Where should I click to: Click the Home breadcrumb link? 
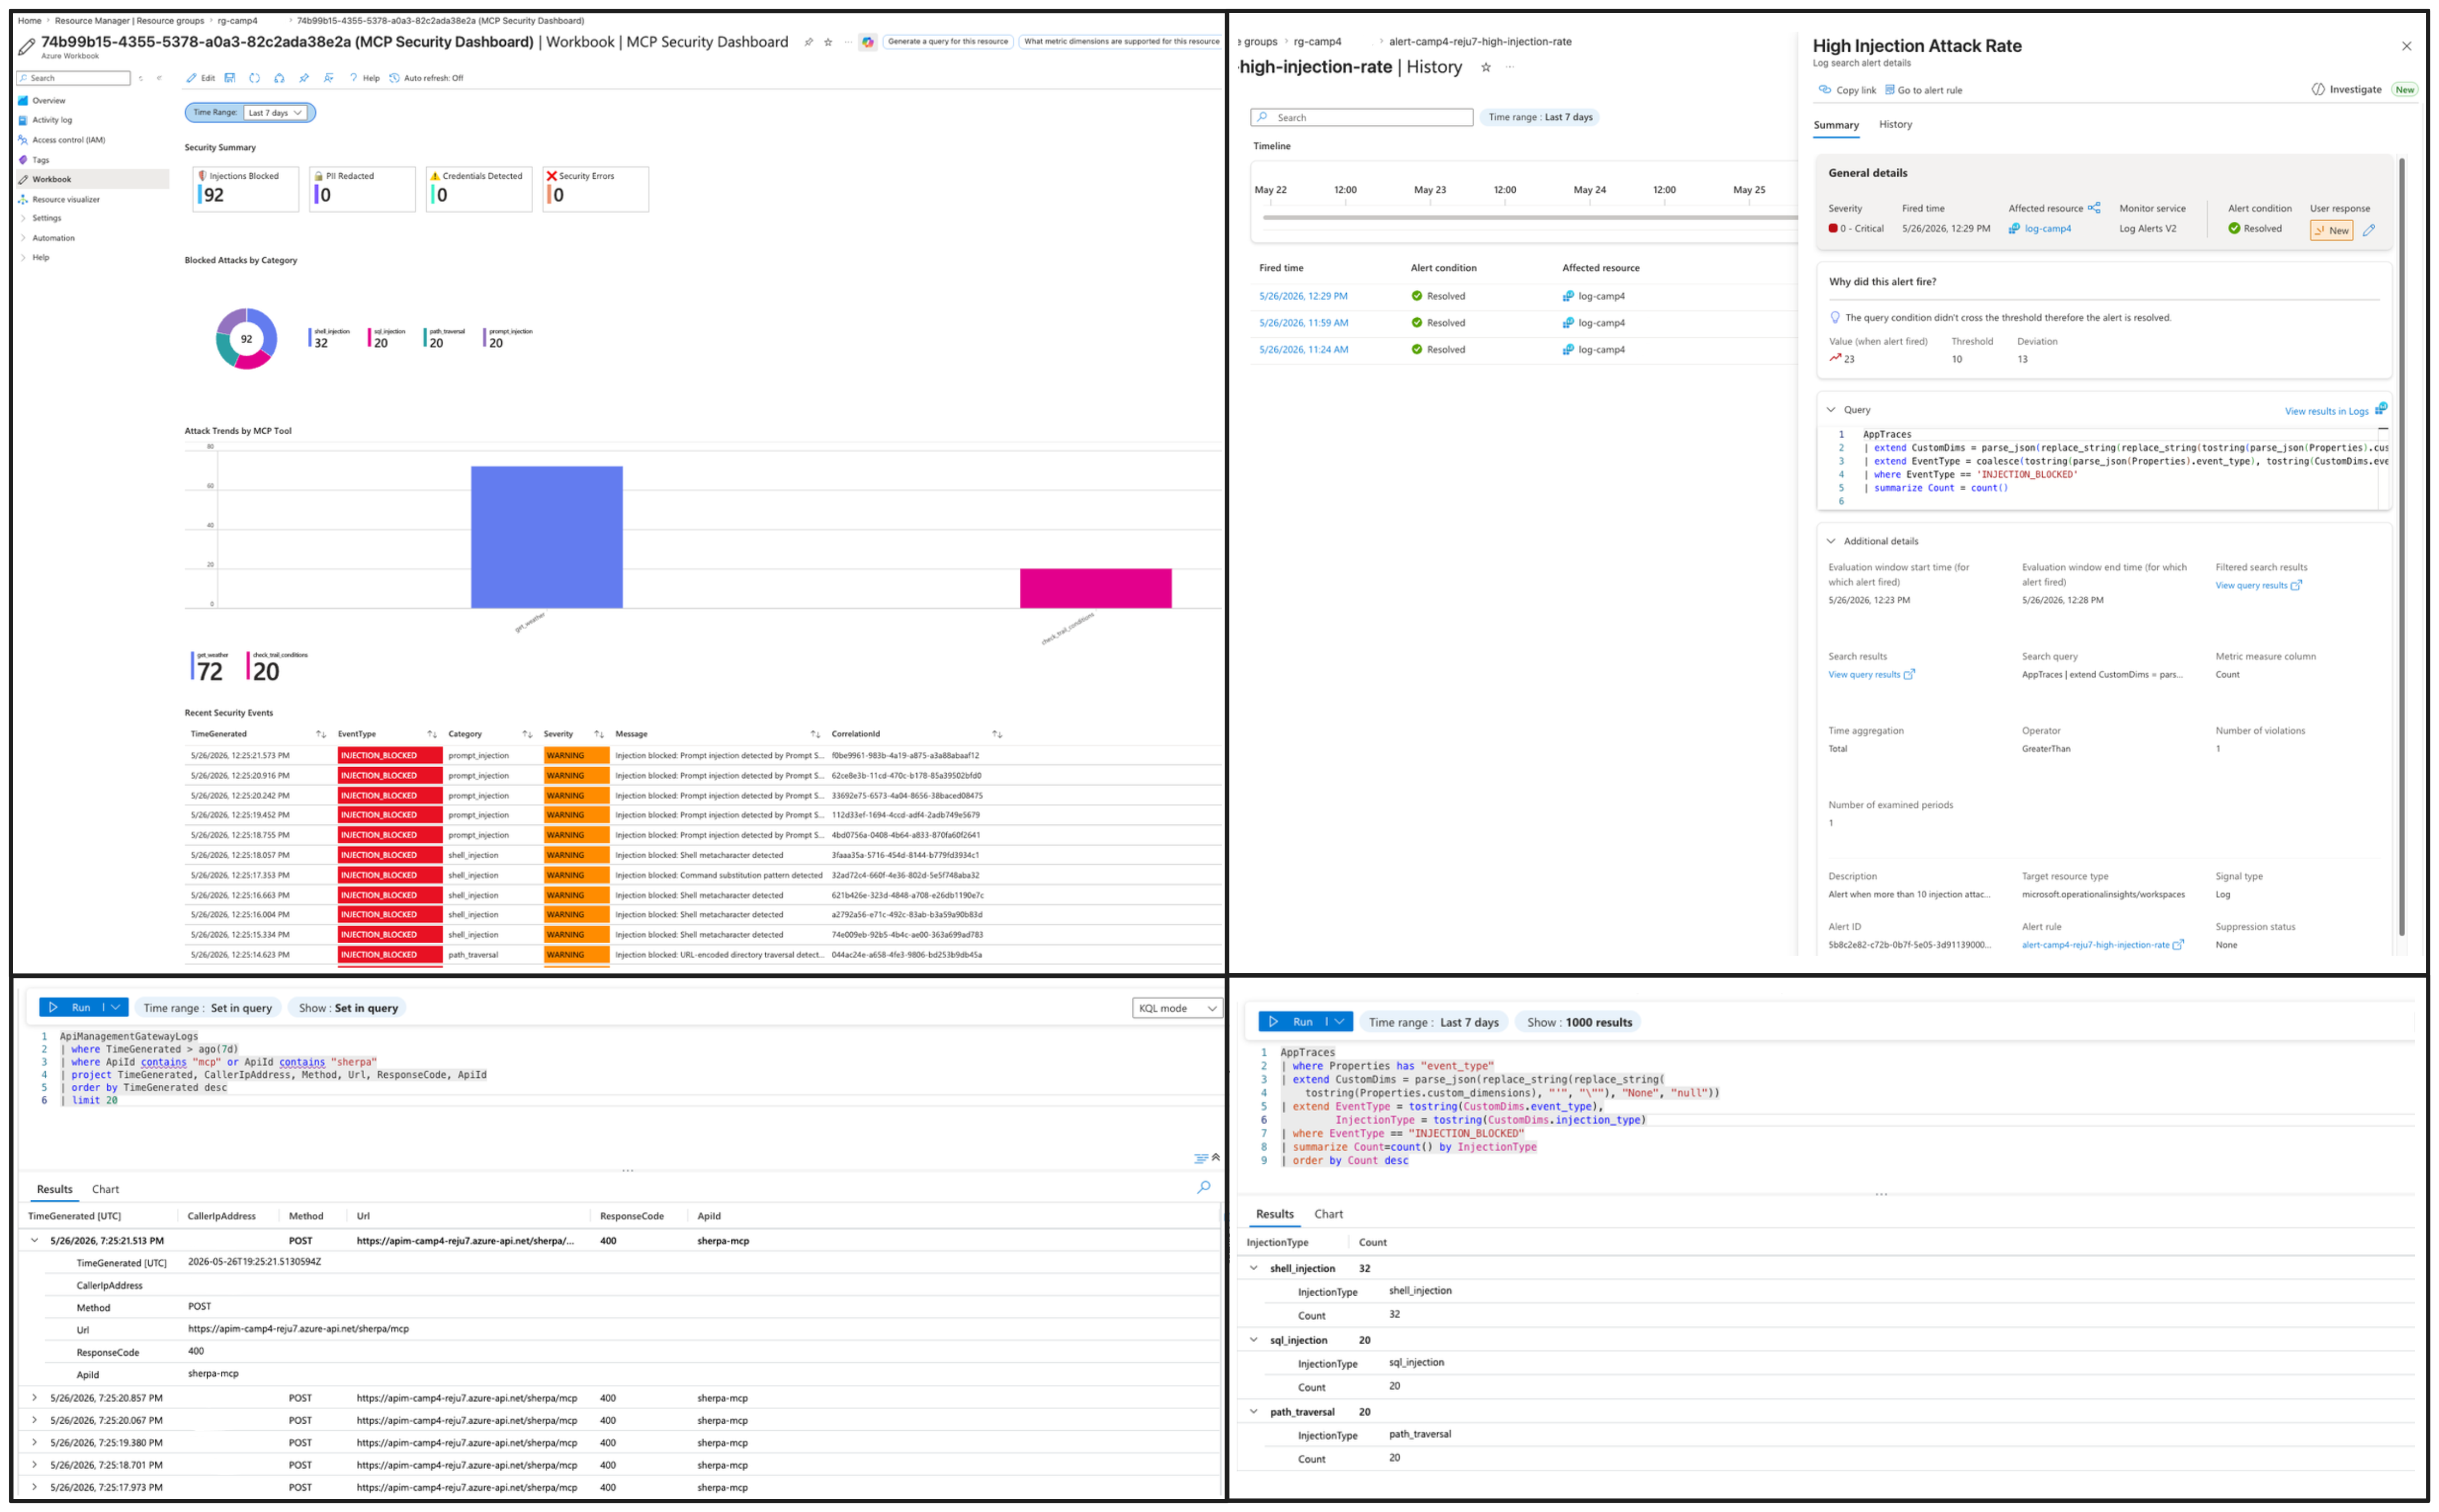(x=29, y=20)
